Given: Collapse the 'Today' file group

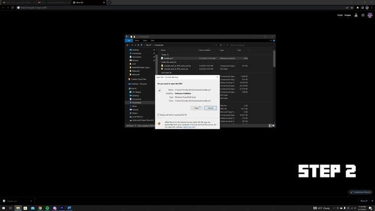Looking at the screenshot, I should (165, 55).
